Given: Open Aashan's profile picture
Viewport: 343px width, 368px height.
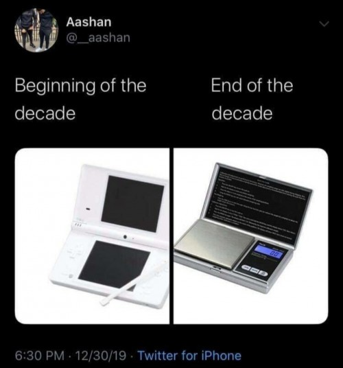Looking at the screenshot, I should pos(36,30).
